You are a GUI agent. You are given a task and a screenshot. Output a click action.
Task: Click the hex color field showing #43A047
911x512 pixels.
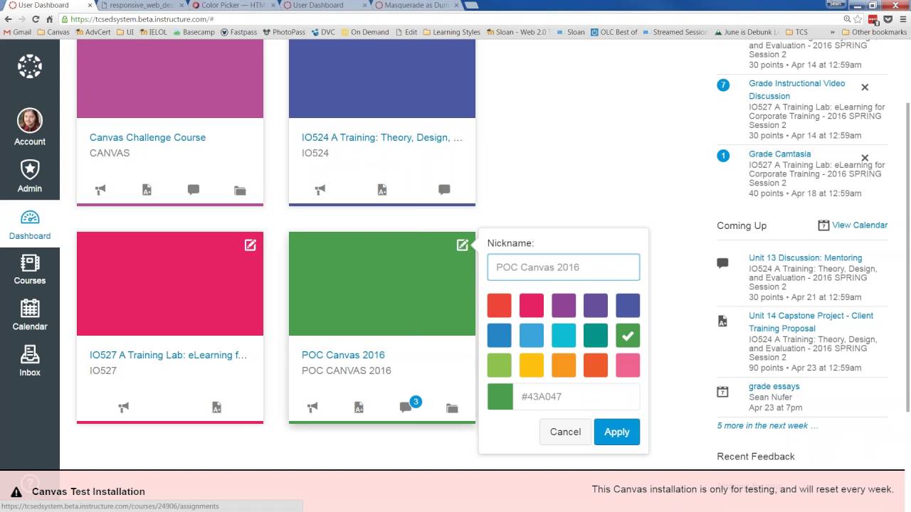point(576,397)
